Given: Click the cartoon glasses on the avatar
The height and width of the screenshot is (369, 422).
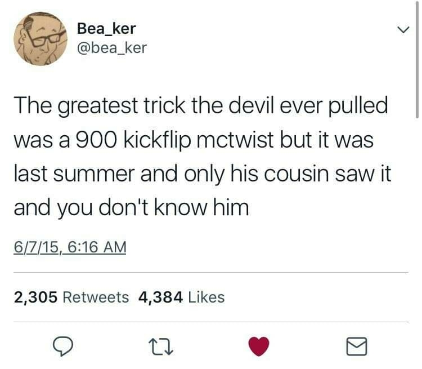Looking at the screenshot, I should 46,39.
